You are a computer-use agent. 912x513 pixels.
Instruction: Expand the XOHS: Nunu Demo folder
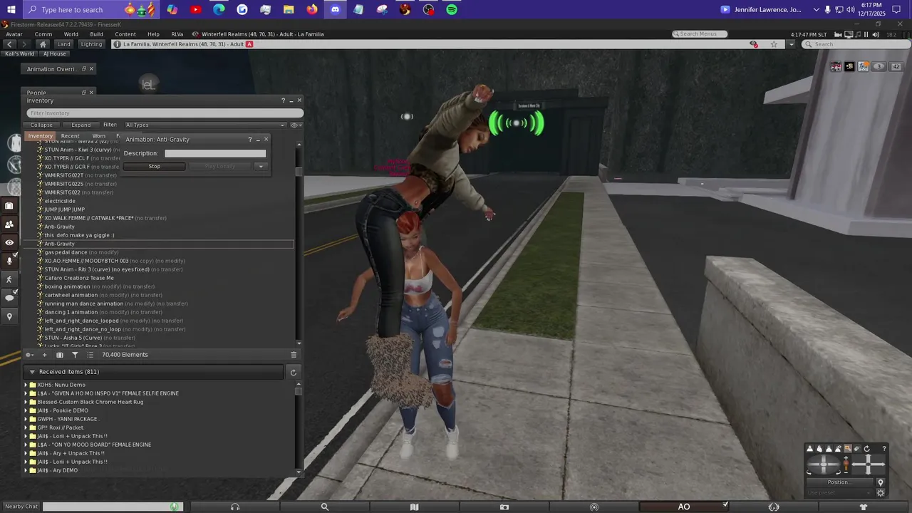(26, 385)
